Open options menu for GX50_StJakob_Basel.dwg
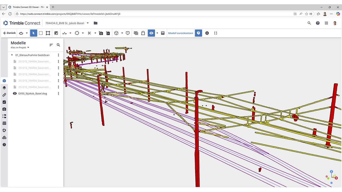Screen dimensions: 342x192 (x=58, y=94)
